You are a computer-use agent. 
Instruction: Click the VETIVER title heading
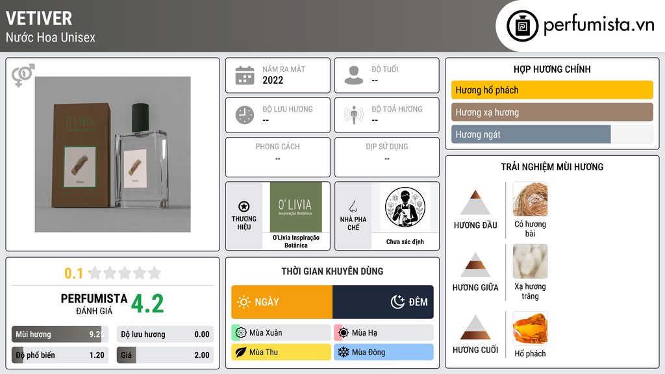click(x=39, y=18)
